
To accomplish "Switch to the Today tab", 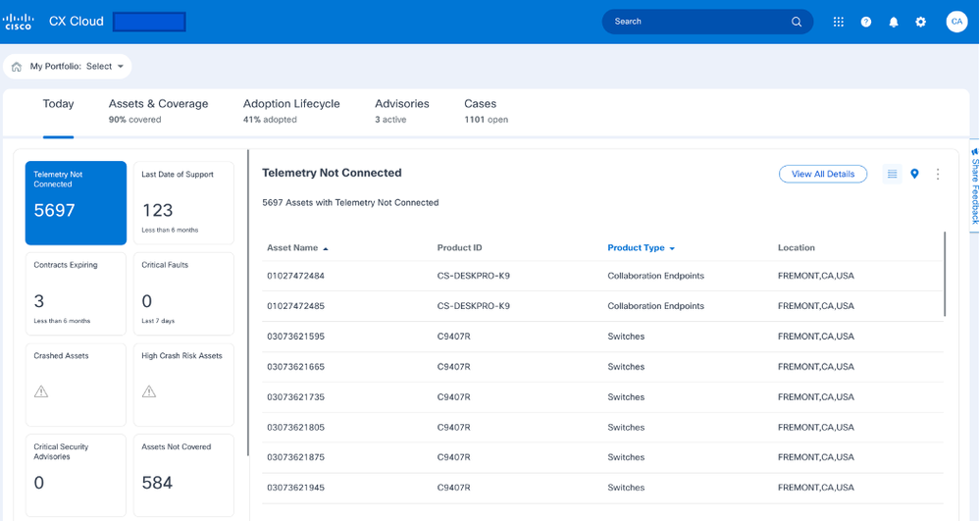I will pyautogui.click(x=58, y=104).
